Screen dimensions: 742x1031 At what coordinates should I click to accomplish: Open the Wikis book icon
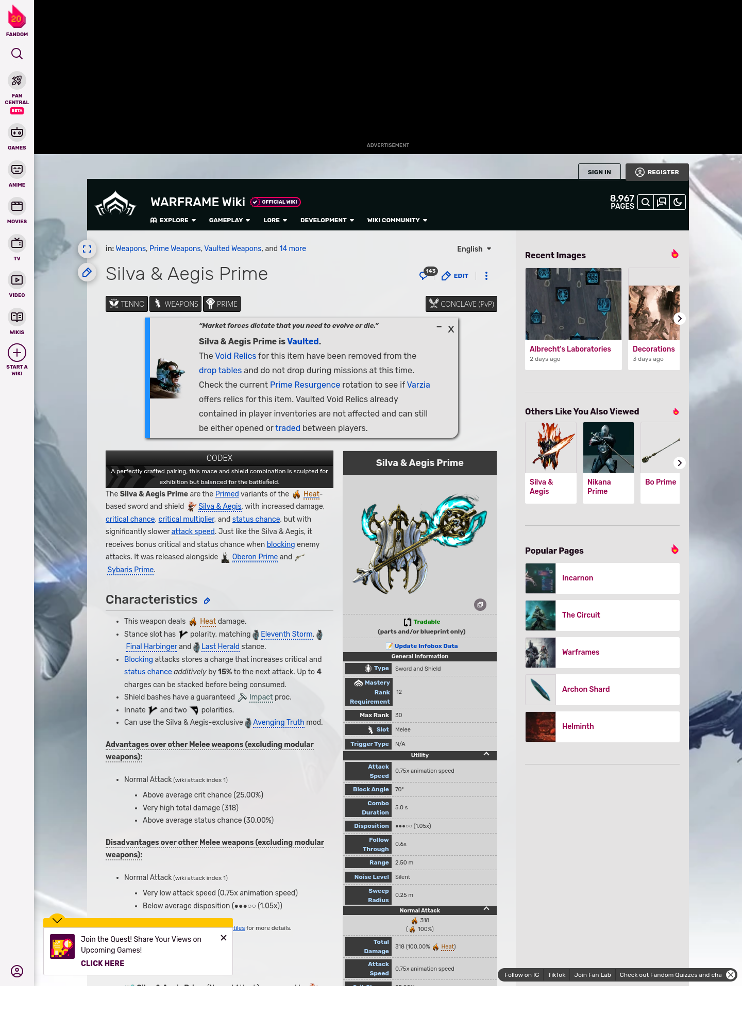(x=17, y=317)
